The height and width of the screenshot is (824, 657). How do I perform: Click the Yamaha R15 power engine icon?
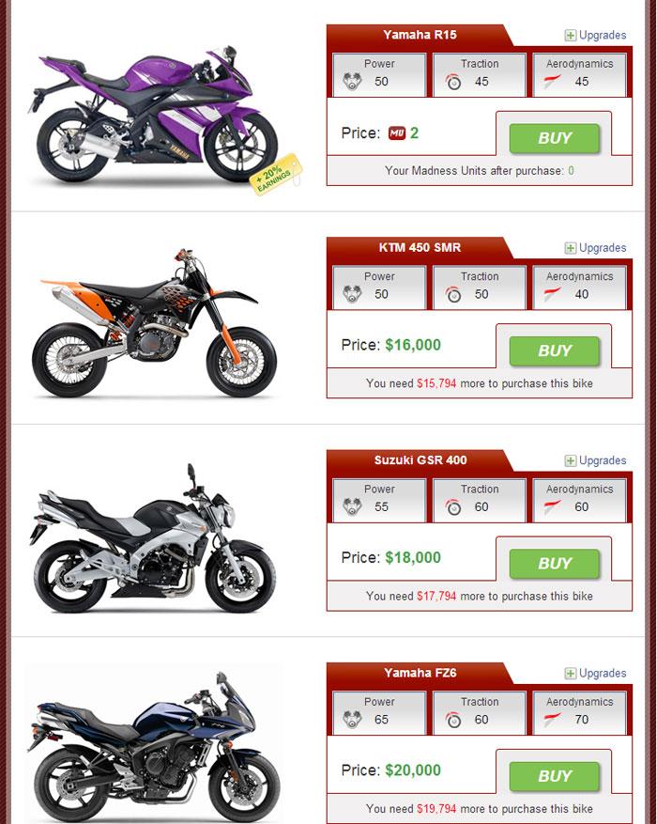(352, 82)
